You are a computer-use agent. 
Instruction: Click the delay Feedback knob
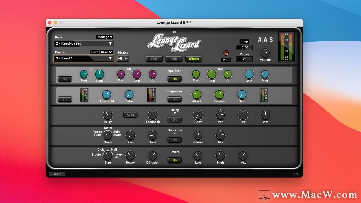153,115
